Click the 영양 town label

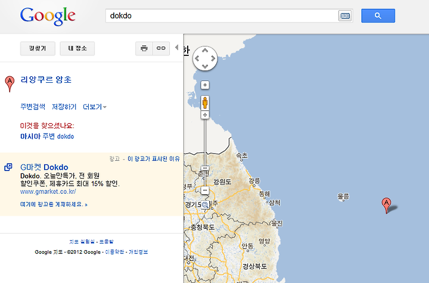pos(265,241)
